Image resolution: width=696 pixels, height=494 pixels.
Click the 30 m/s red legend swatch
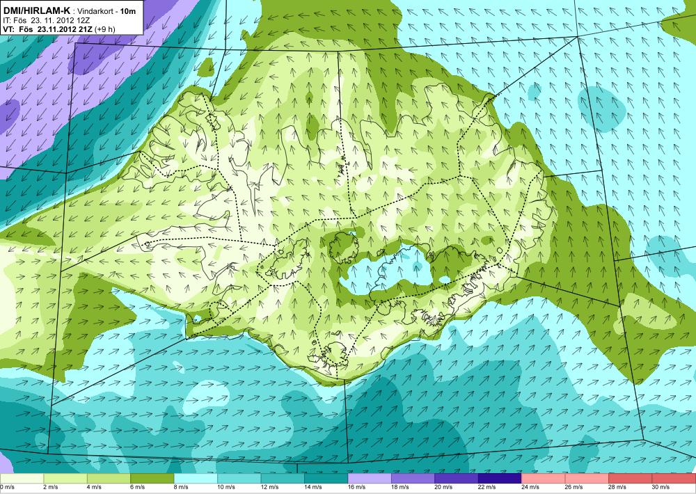674,479
